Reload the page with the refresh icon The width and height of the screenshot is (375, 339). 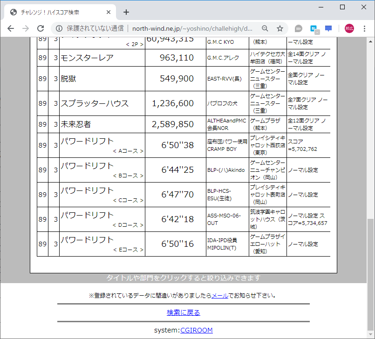41,28
